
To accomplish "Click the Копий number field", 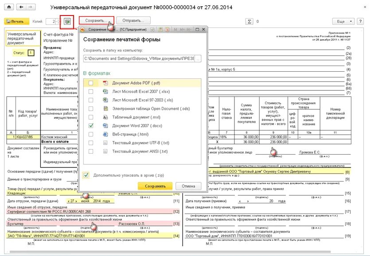I will pyautogui.click(x=51, y=22).
